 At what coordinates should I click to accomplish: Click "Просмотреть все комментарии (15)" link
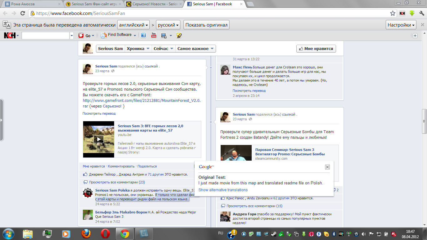[x=254, y=206]
